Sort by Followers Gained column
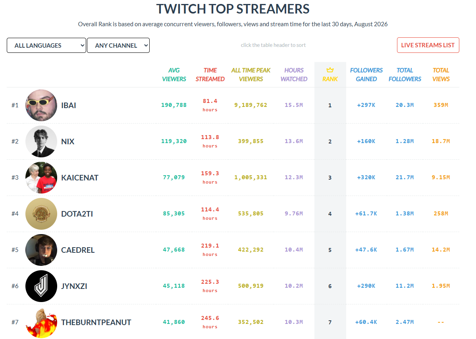This screenshot has width=476, height=339. pos(366,74)
